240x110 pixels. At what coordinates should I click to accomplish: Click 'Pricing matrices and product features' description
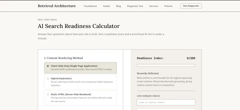pos(81,100)
